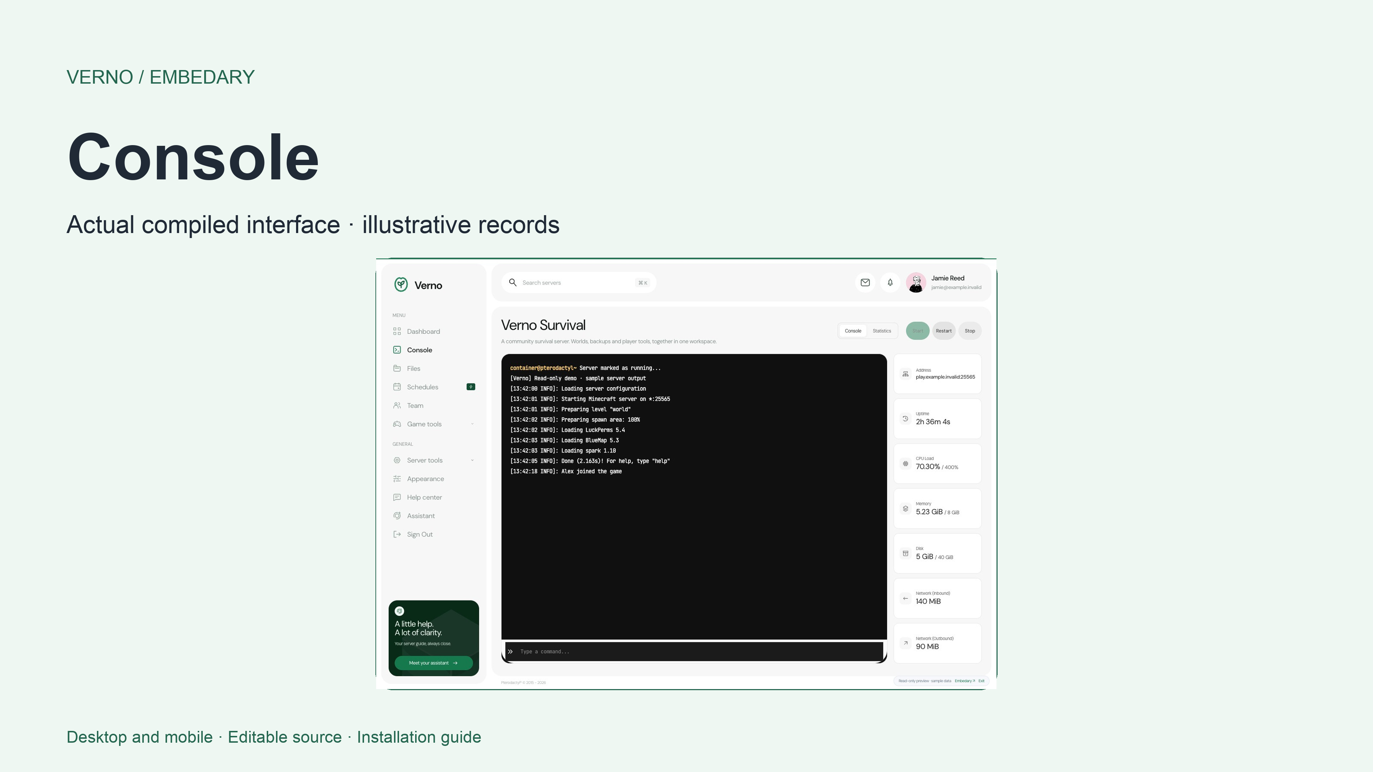The width and height of the screenshot is (1373, 772).
Task: Click the Server tools gear icon
Action: (x=397, y=460)
